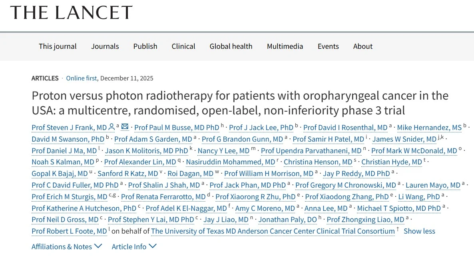
Task: Click the dagger footnote marker after the consortium
Action: (x=398, y=228)
